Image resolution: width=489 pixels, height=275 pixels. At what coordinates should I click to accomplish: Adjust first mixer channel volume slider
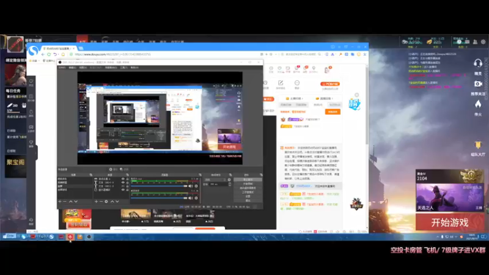[159, 186]
